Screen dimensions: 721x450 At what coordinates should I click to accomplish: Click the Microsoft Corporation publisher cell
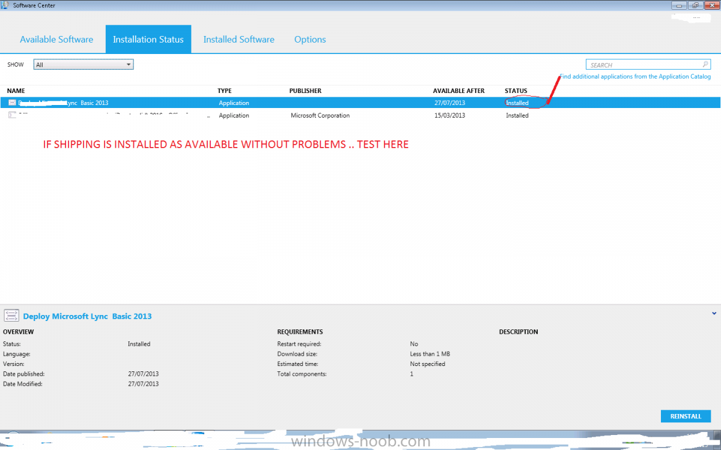point(320,115)
